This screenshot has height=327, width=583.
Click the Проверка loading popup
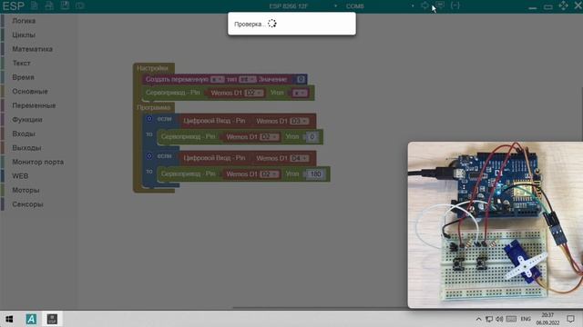point(291,24)
